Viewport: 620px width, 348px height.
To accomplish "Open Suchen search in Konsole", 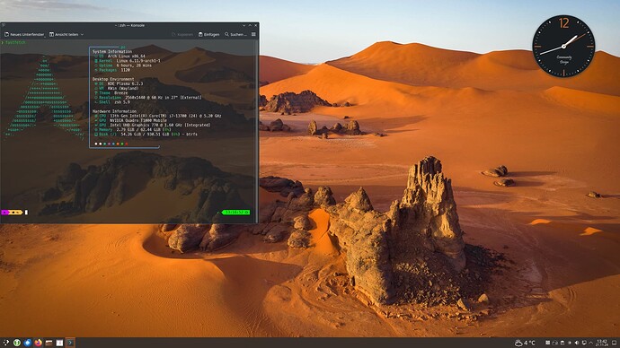I will (235, 34).
